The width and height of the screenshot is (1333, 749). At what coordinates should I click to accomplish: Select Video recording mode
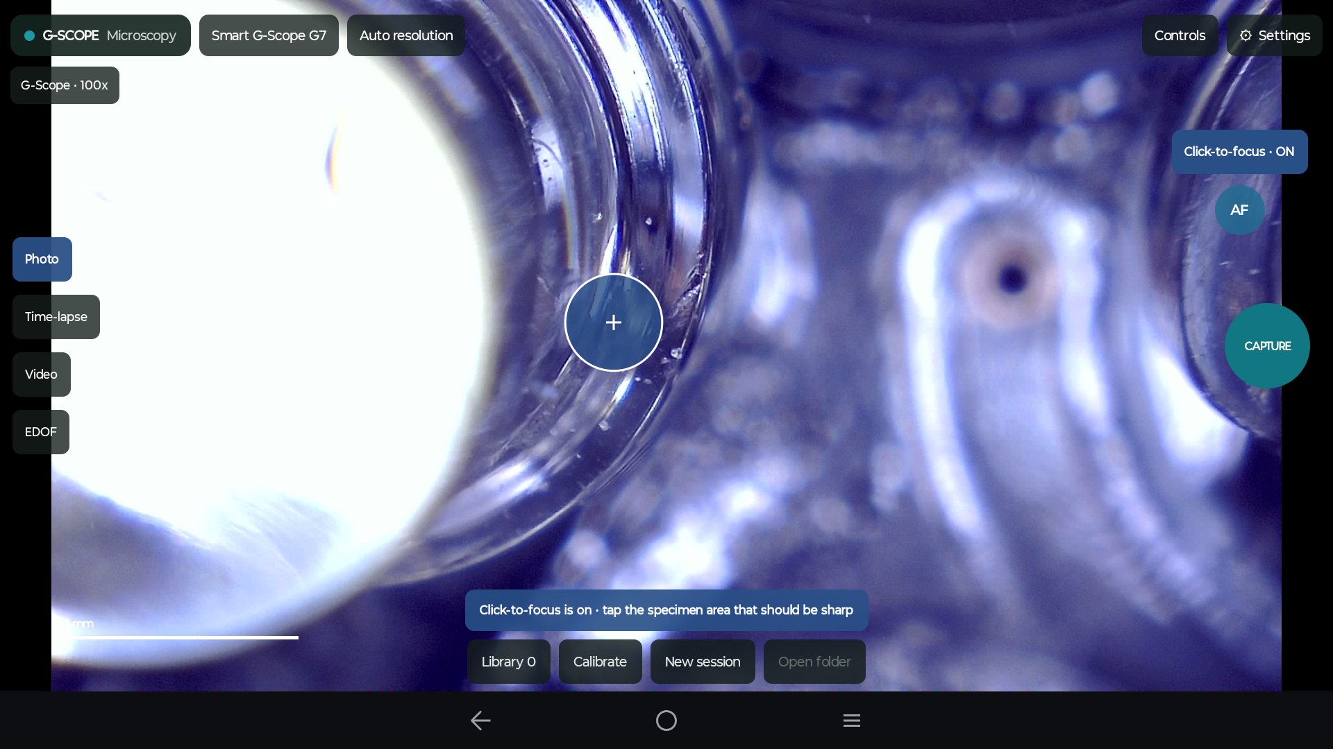[42, 374]
